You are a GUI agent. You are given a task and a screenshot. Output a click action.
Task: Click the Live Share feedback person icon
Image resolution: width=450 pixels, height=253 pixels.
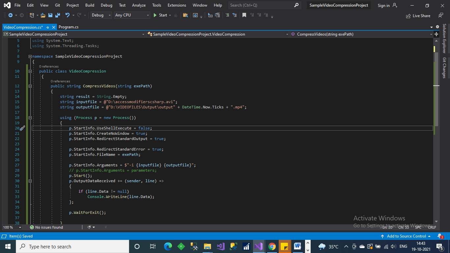(441, 15)
